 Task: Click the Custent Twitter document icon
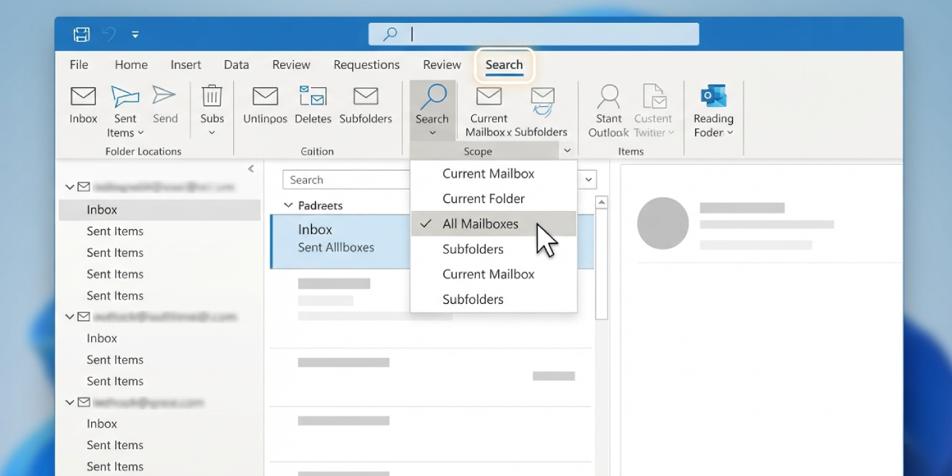654,97
